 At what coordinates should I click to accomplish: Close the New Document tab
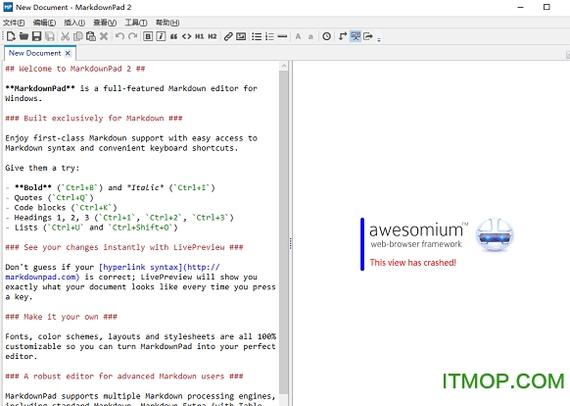point(68,53)
